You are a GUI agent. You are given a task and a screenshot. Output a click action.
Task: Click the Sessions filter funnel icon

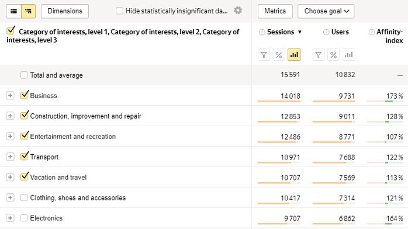click(264, 55)
